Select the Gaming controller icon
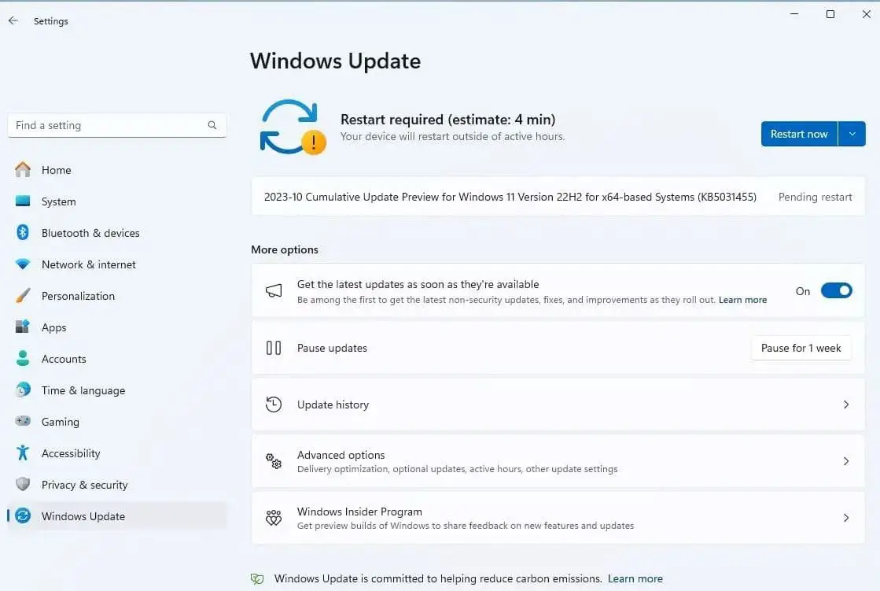The width and height of the screenshot is (880, 591). (x=23, y=422)
